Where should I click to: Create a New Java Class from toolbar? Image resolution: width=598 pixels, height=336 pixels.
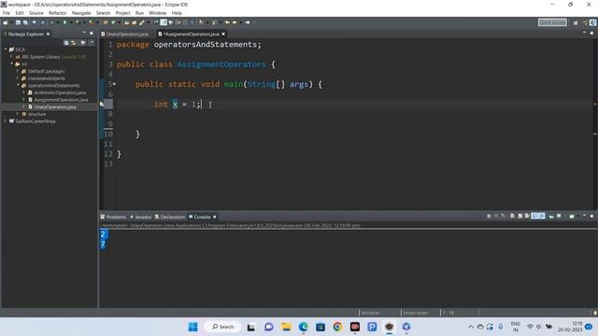coord(113,22)
